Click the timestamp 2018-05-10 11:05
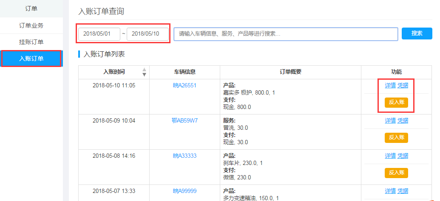The height and width of the screenshot is (201, 440). [114, 85]
